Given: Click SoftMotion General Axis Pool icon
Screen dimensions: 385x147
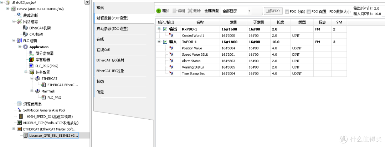Looking at the screenshot, I should [x=19, y=110].
